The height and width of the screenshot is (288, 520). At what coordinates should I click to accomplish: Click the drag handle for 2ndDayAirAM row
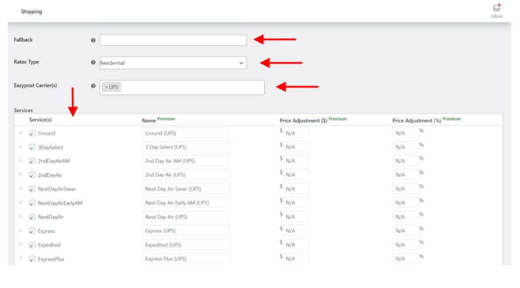click(20, 161)
